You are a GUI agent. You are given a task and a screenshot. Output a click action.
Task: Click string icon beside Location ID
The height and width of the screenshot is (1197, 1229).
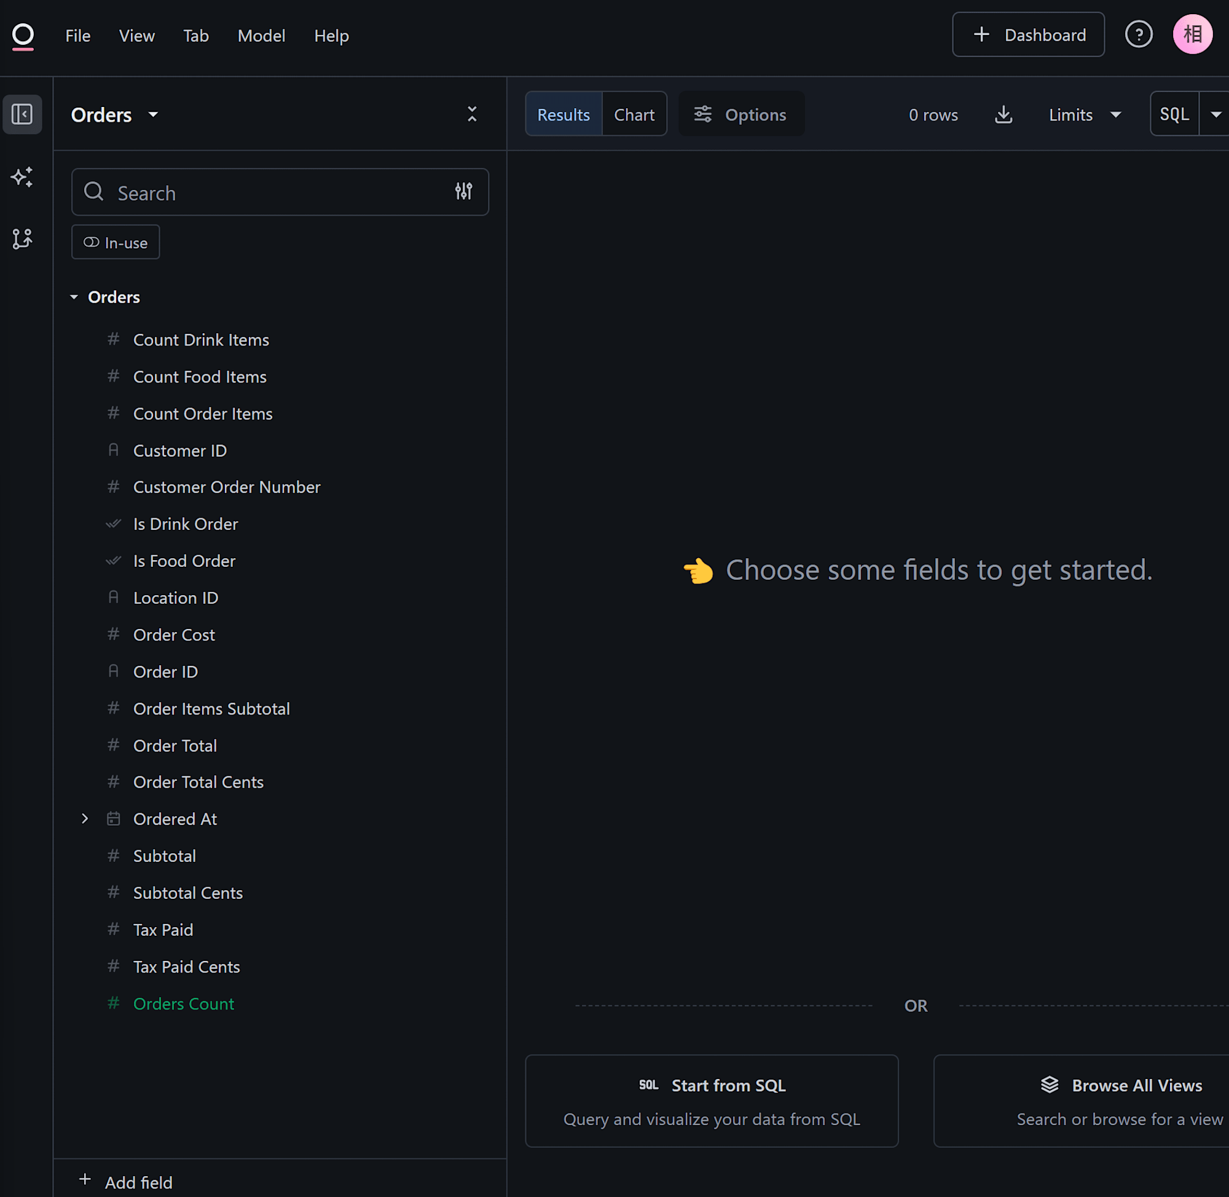pyautogui.click(x=113, y=597)
